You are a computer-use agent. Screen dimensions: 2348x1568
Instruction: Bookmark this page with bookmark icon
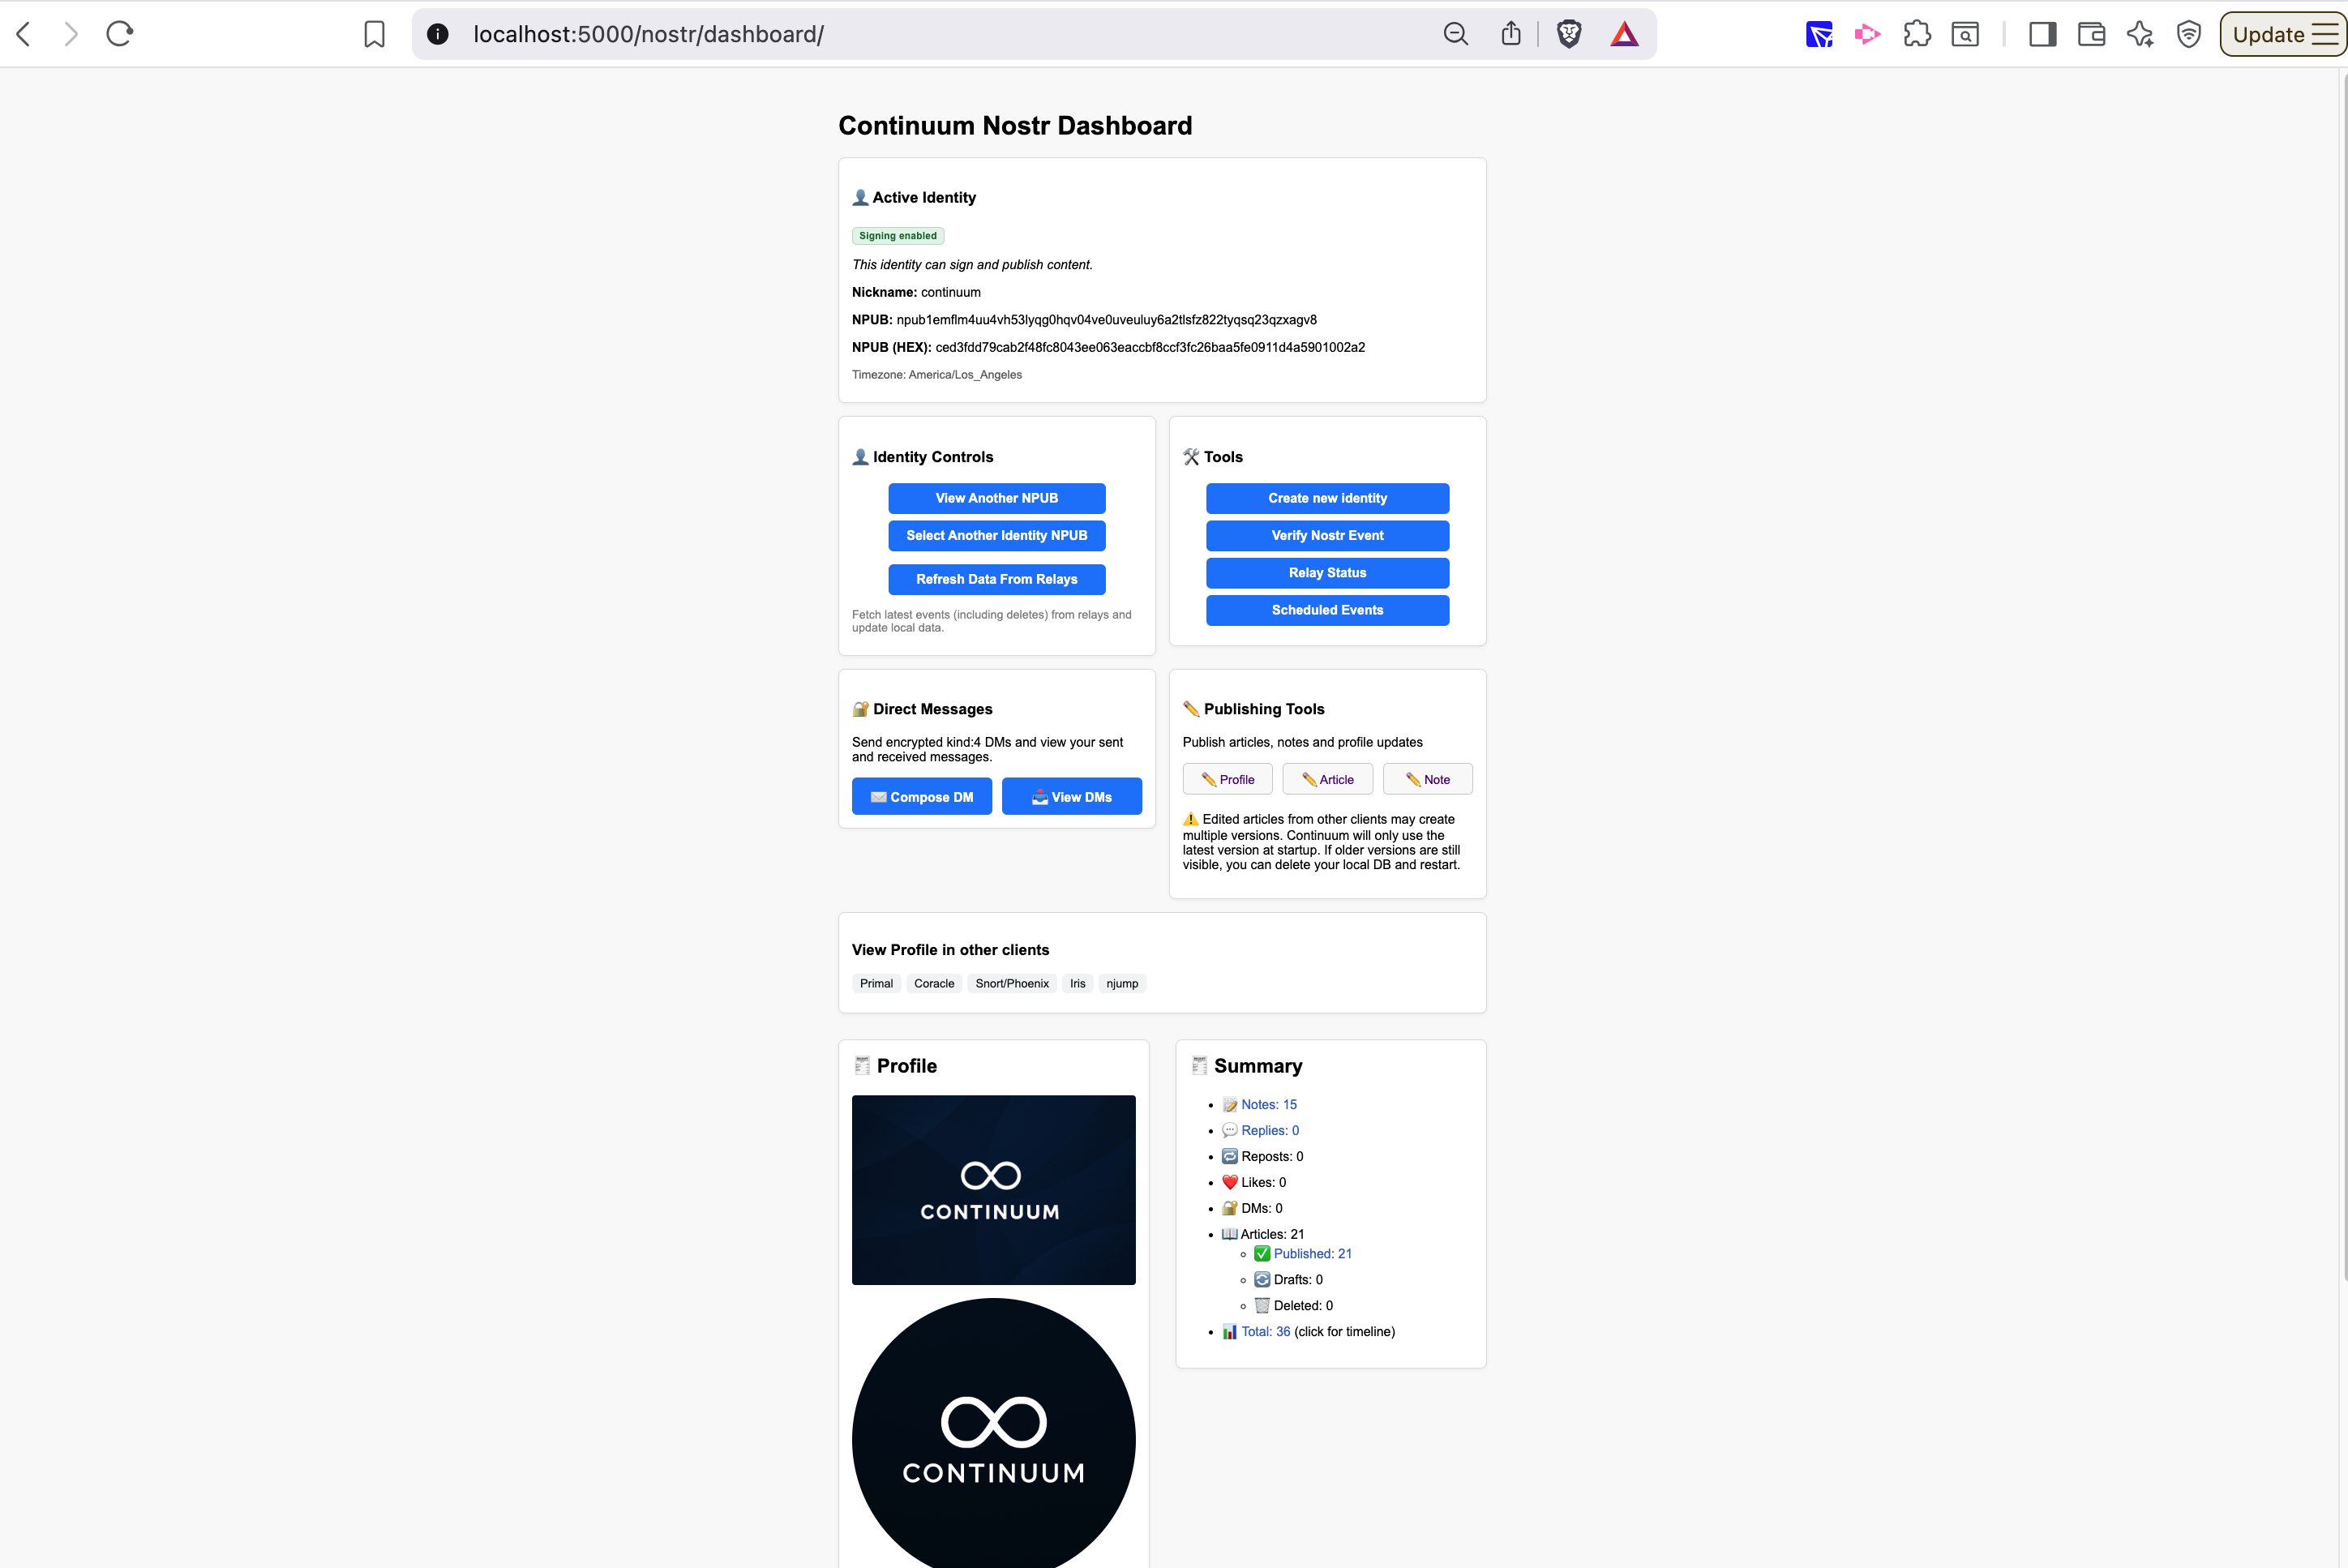coord(374,34)
